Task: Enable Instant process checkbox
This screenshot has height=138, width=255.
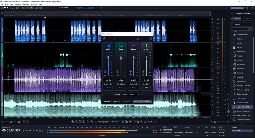Action: [x=96, y=122]
